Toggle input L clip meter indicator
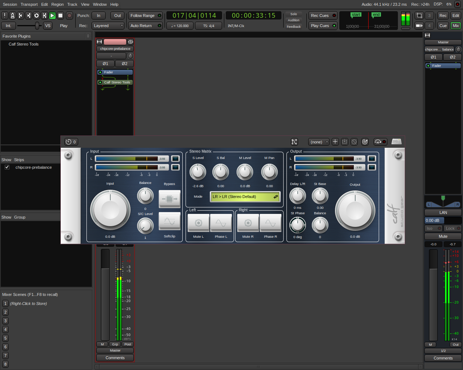 175,159
